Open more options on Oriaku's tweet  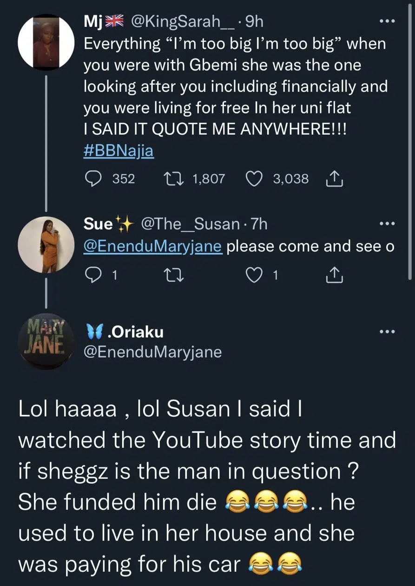coord(387,332)
